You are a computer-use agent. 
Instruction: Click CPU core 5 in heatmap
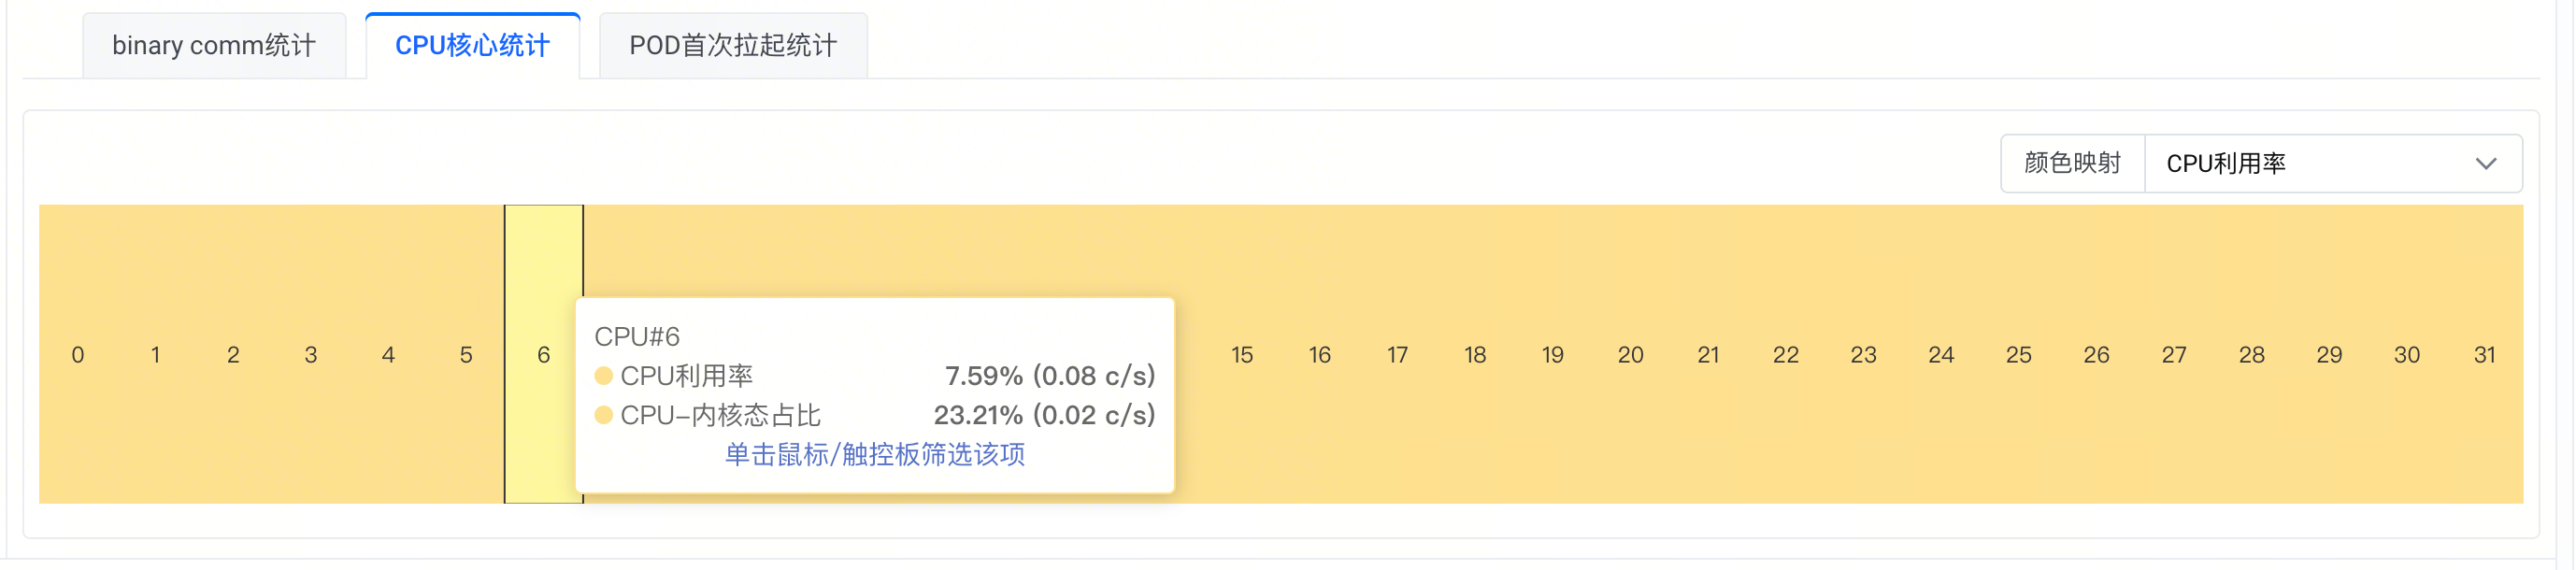(466, 355)
